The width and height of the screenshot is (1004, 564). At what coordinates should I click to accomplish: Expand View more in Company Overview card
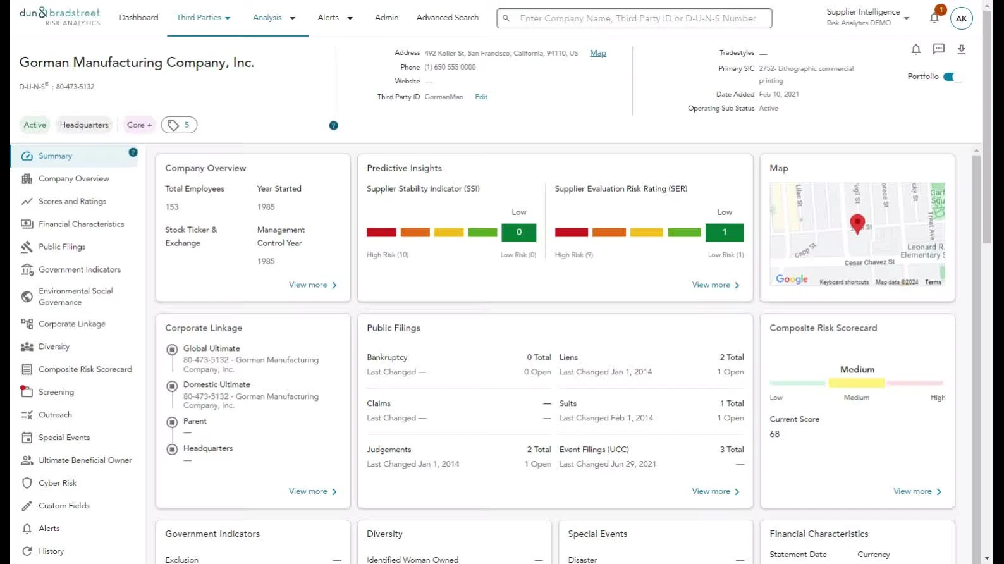click(x=313, y=285)
